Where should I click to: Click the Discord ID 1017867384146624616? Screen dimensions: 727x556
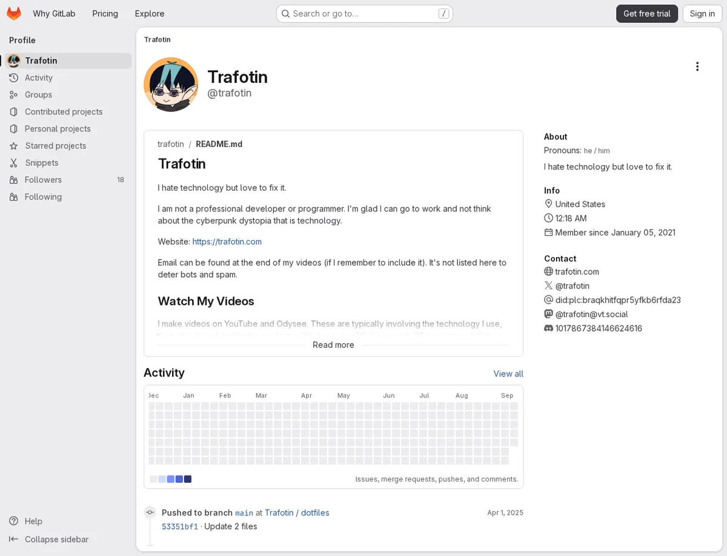599,328
